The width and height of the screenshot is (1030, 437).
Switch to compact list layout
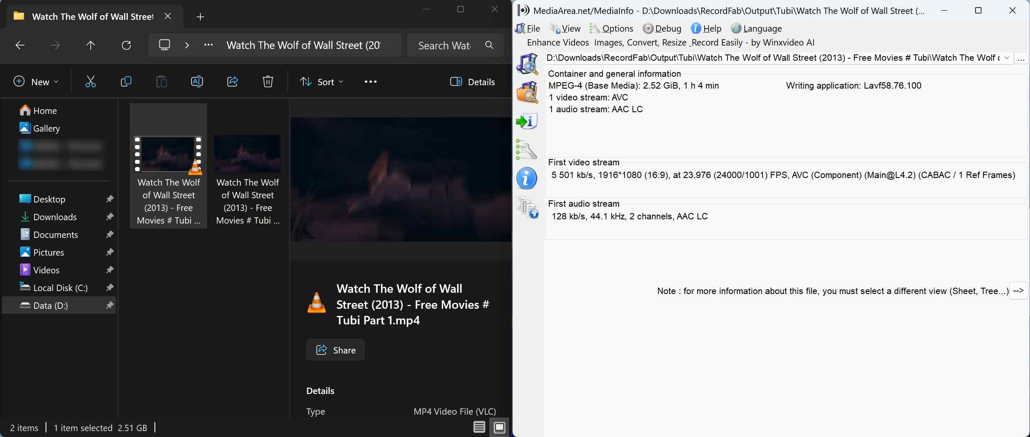tap(479, 427)
